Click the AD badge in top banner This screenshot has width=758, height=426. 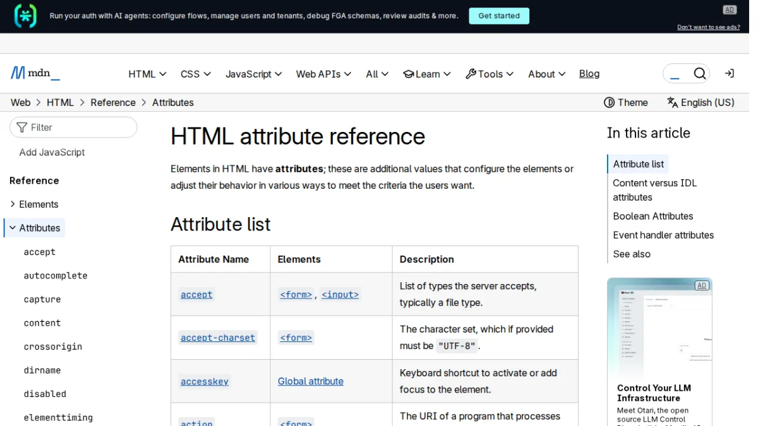click(x=730, y=9)
